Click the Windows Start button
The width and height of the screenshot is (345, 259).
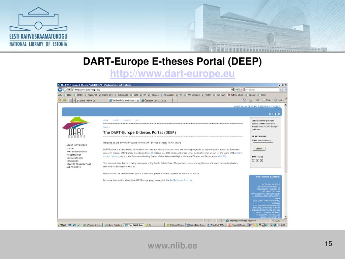pos(62,225)
